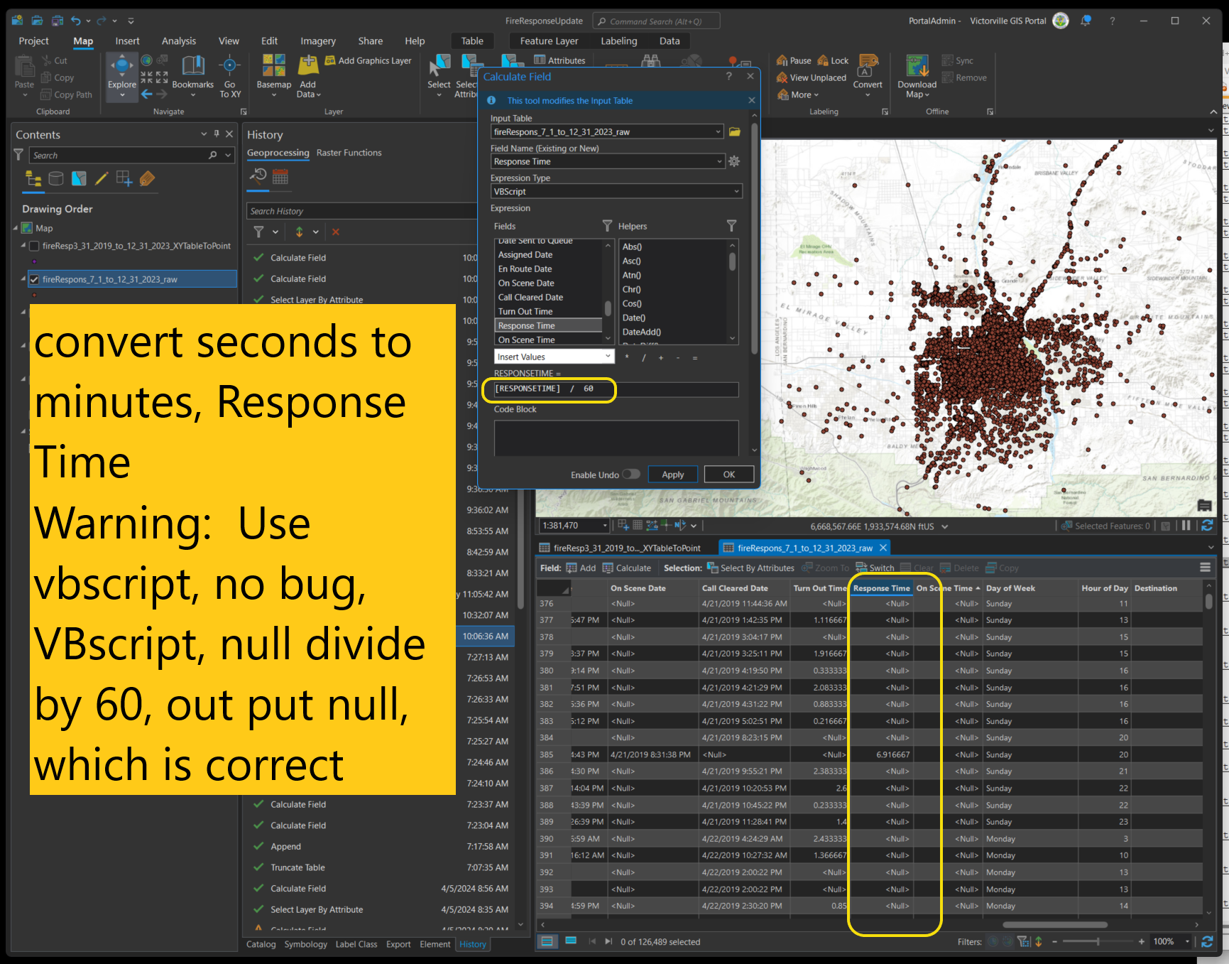Remove history entries with red X icon
Screen dimensions: 1229x964
pyautogui.click(x=336, y=232)
